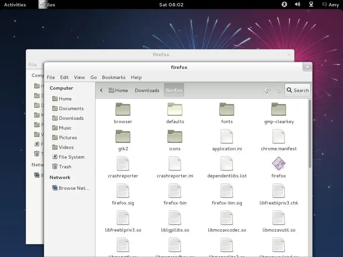Select the dependentlibs.list file icon
Image resolution: width=343 pixels, height=257 pixels.
point(227,163)
